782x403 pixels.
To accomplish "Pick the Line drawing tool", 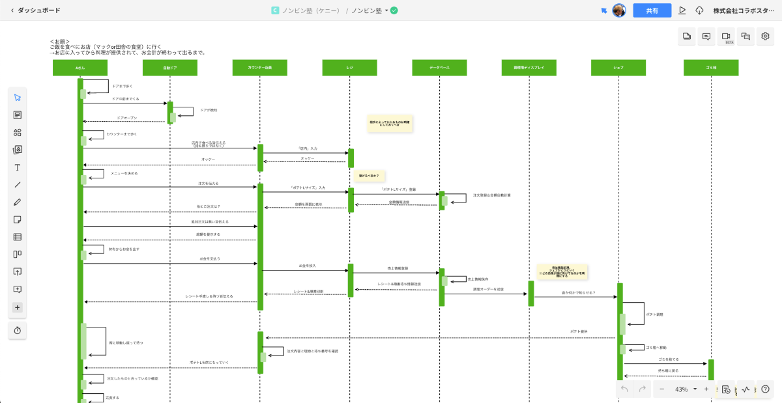I will (18, 185).
